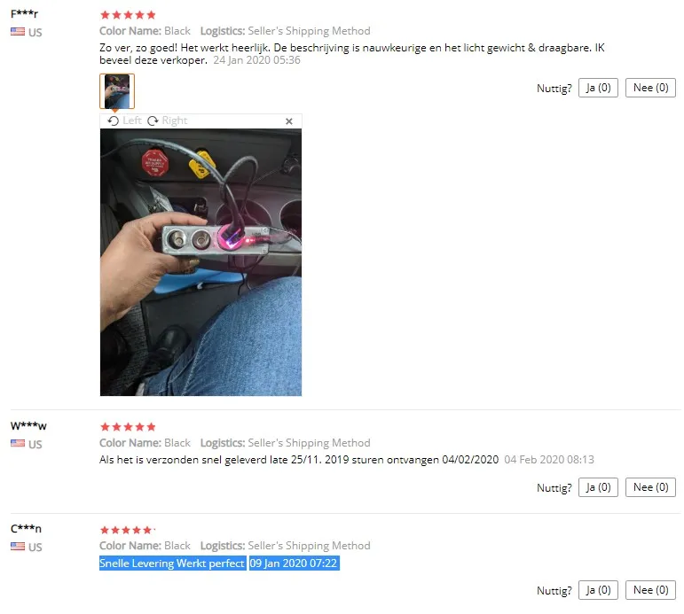Click highlighted text 'Snelle Levering Werkt perfect'
The width and height of the screenshot is (684, 614).
pyautogui.click(x=172, y=563)
